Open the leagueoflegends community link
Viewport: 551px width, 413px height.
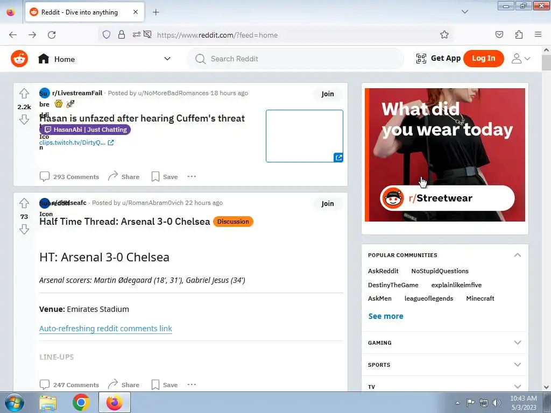(x=429, y=298)
